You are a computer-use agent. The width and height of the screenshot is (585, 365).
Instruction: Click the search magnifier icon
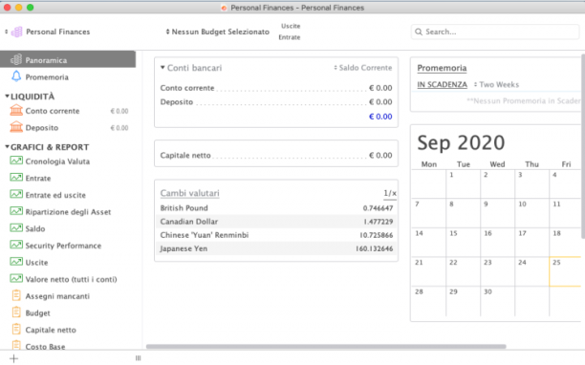(x=419, y=32)
